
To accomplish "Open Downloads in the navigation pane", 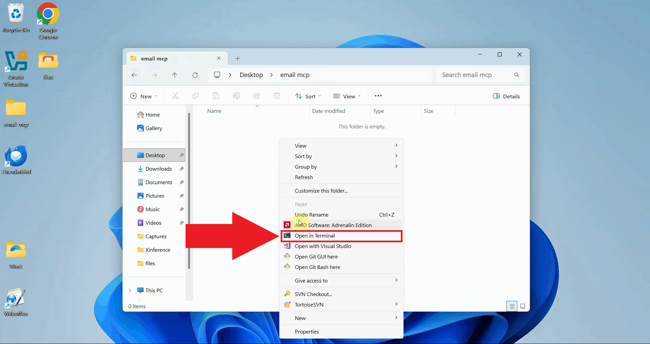I will pyautogui.click(x=158, y=169).
